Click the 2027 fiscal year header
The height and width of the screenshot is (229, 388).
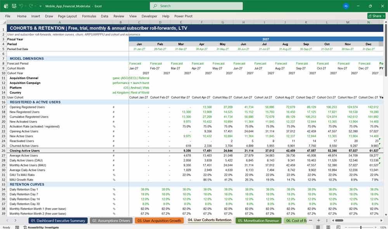coord(266,39)
